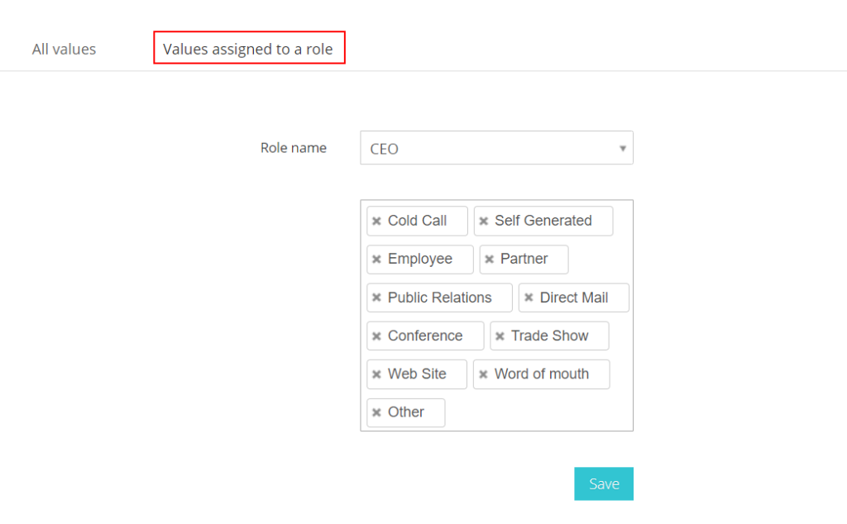847x524 pixels.
Task: Remove the Direct Mail tag
Action: (x=529, y=298)
